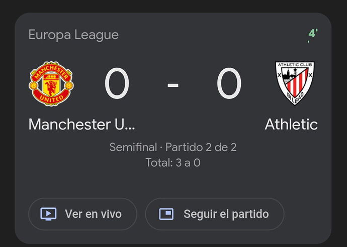Image resolution: width=347 pixels, height=247 pixels.
Task: Click the dash between the scores
Action: pos(173,85)
